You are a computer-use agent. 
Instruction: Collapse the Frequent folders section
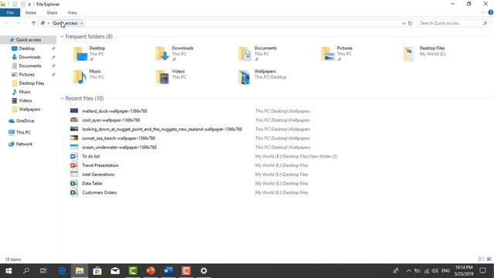[62, 36]
